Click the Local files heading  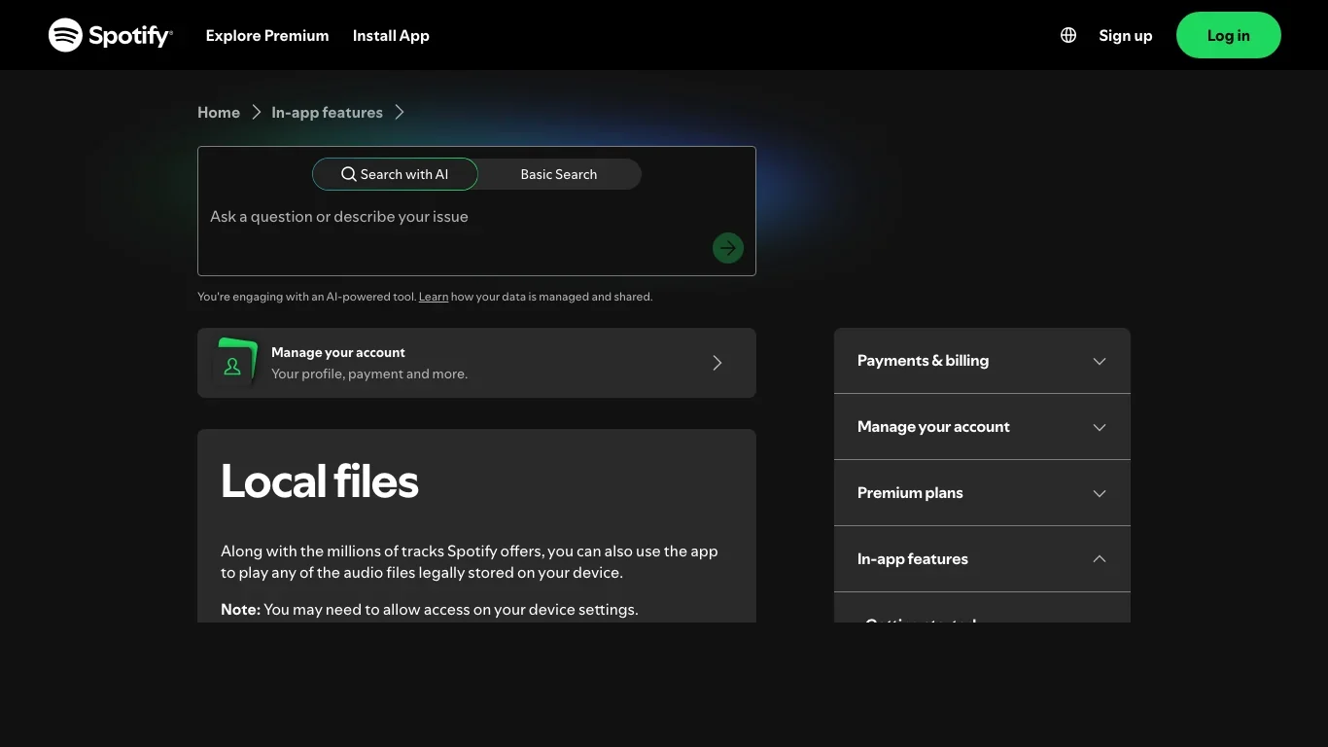(320, 481)
